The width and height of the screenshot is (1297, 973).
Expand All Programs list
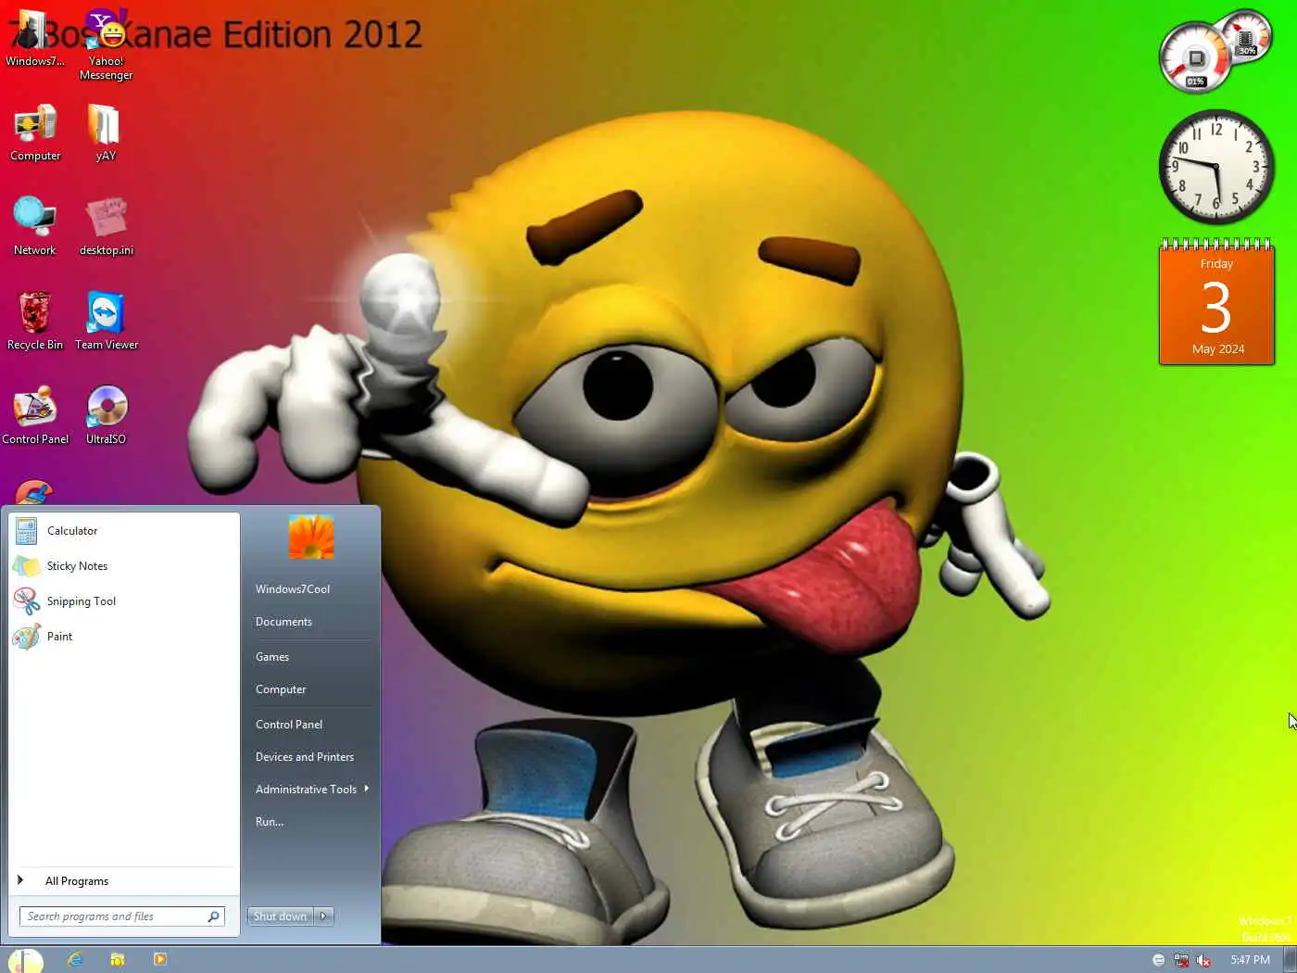coord(124,881)
